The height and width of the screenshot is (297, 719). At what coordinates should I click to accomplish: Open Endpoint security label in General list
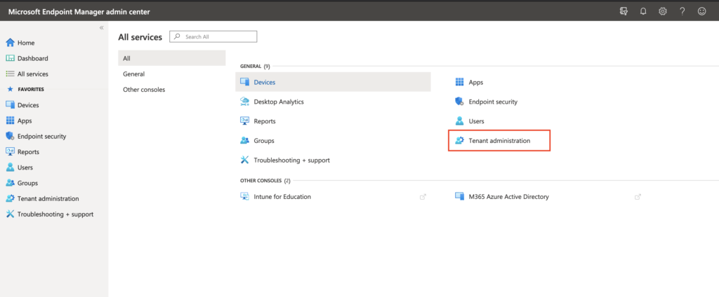(493, 102)
